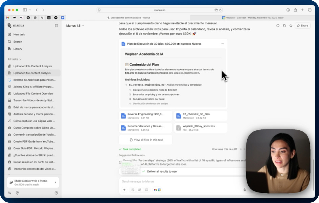Add attachment with plus button
Viewport: 319px width, 203px height.
pos(124,190)
